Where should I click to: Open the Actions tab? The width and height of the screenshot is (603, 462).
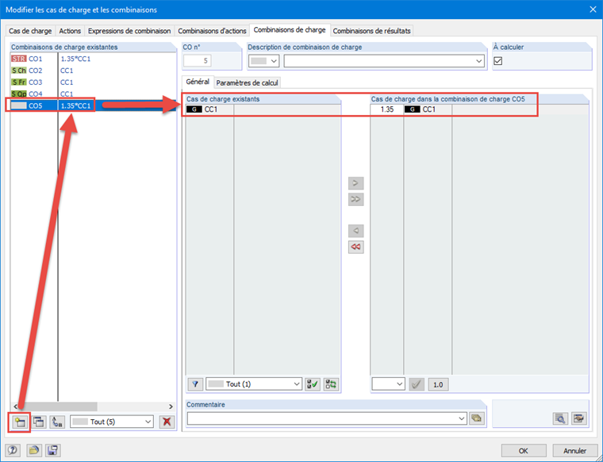[70, 31]
